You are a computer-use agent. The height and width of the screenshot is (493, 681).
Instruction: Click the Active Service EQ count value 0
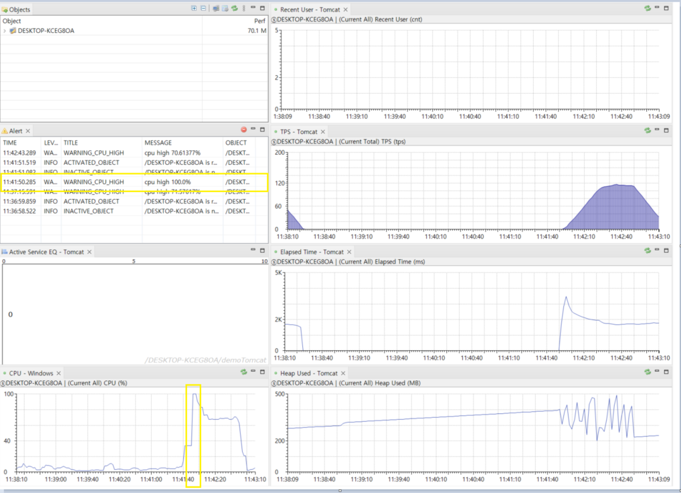point(10,315)
